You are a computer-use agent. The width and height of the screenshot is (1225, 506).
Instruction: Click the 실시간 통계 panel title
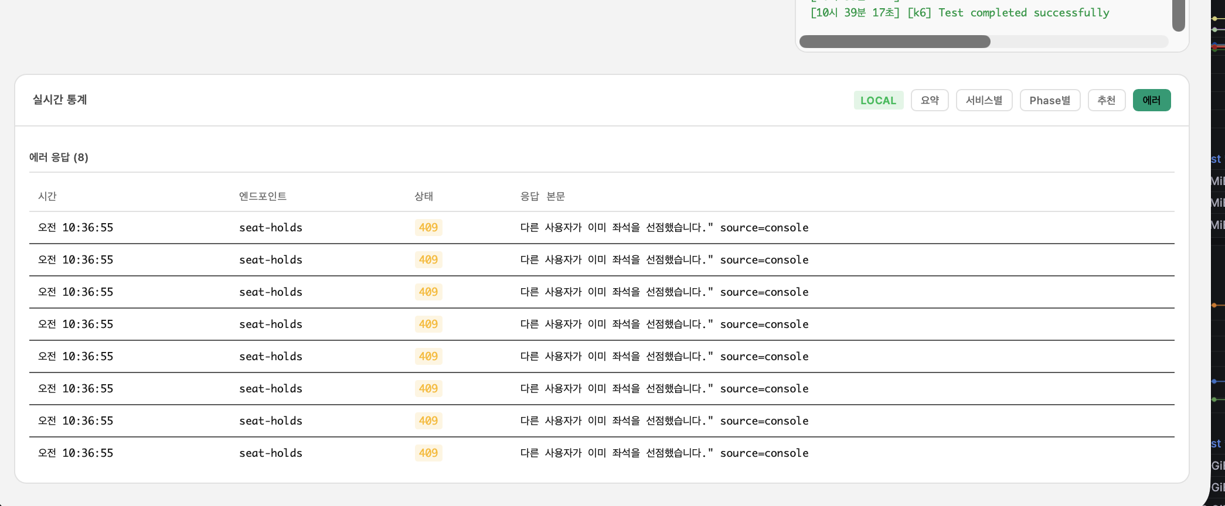click(60, 100)
